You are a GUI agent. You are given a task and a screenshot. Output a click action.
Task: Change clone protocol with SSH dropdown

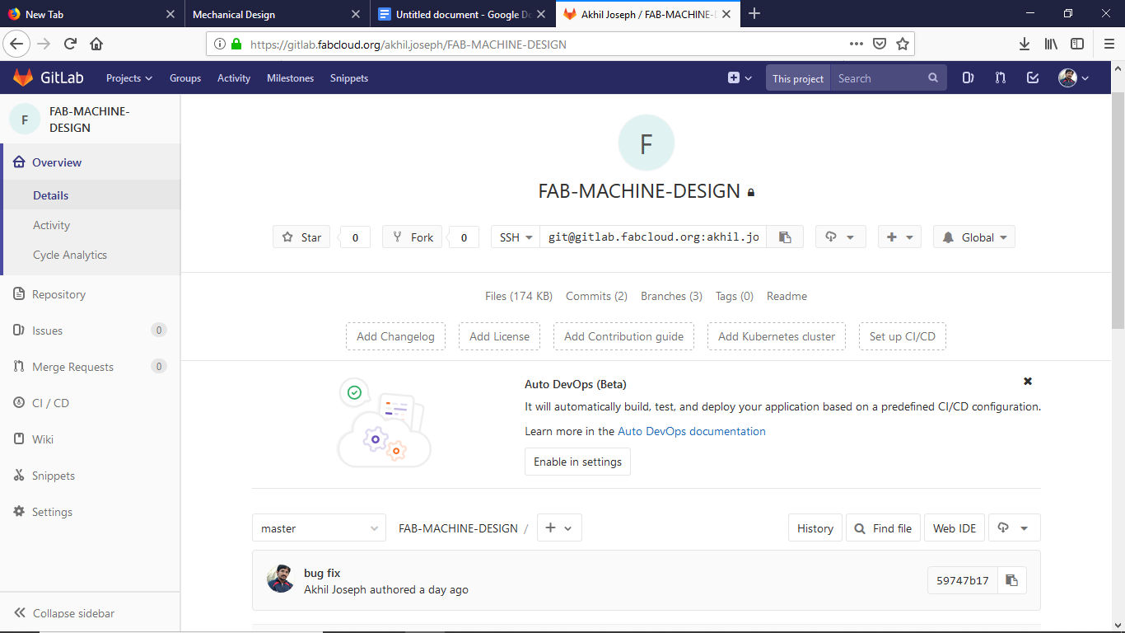click(x=516, y=237)
